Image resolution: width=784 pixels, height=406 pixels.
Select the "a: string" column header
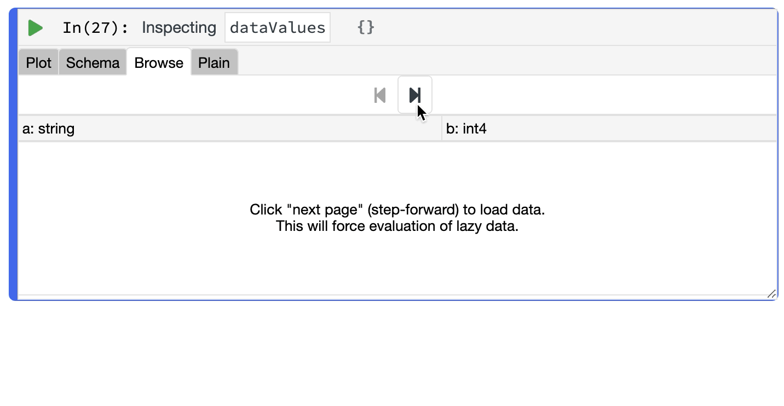(x=49, y=129)
